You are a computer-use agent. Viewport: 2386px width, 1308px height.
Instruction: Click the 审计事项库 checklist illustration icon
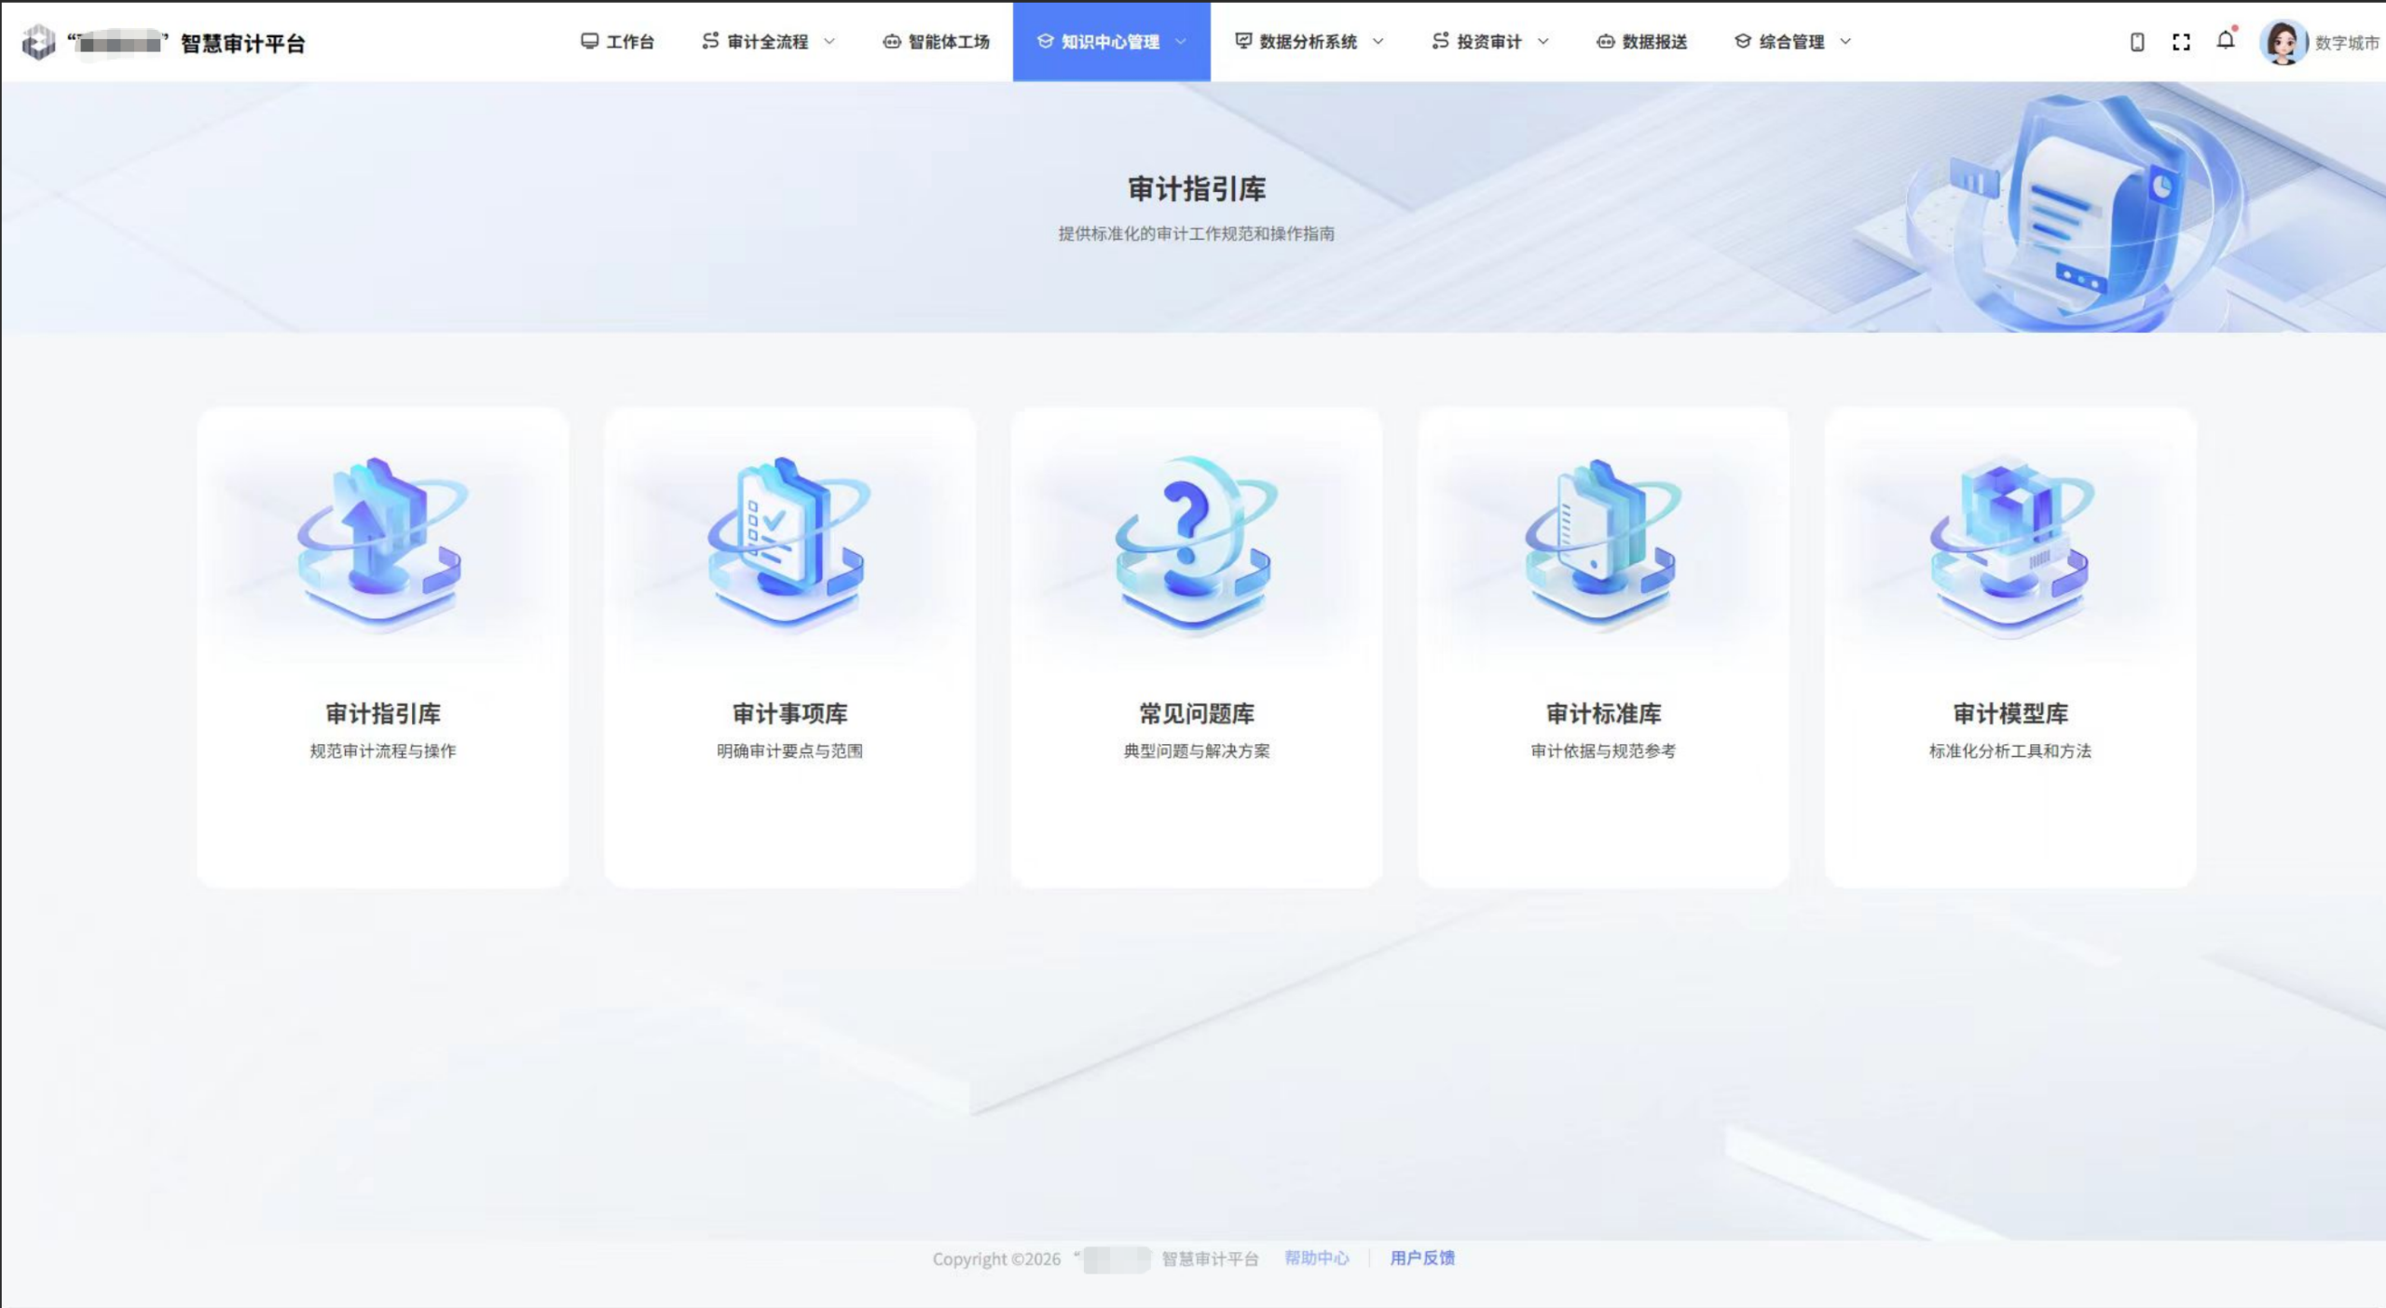789,544
